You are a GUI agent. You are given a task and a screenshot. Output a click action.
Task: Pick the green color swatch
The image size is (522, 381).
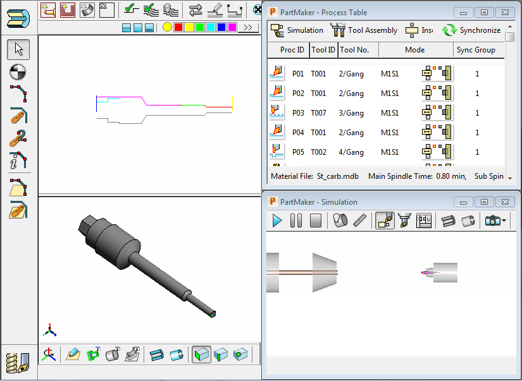pos(200,27)
